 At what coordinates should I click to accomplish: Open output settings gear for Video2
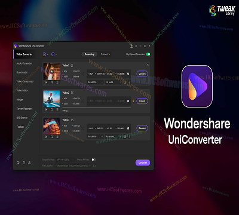coord(128,101)
